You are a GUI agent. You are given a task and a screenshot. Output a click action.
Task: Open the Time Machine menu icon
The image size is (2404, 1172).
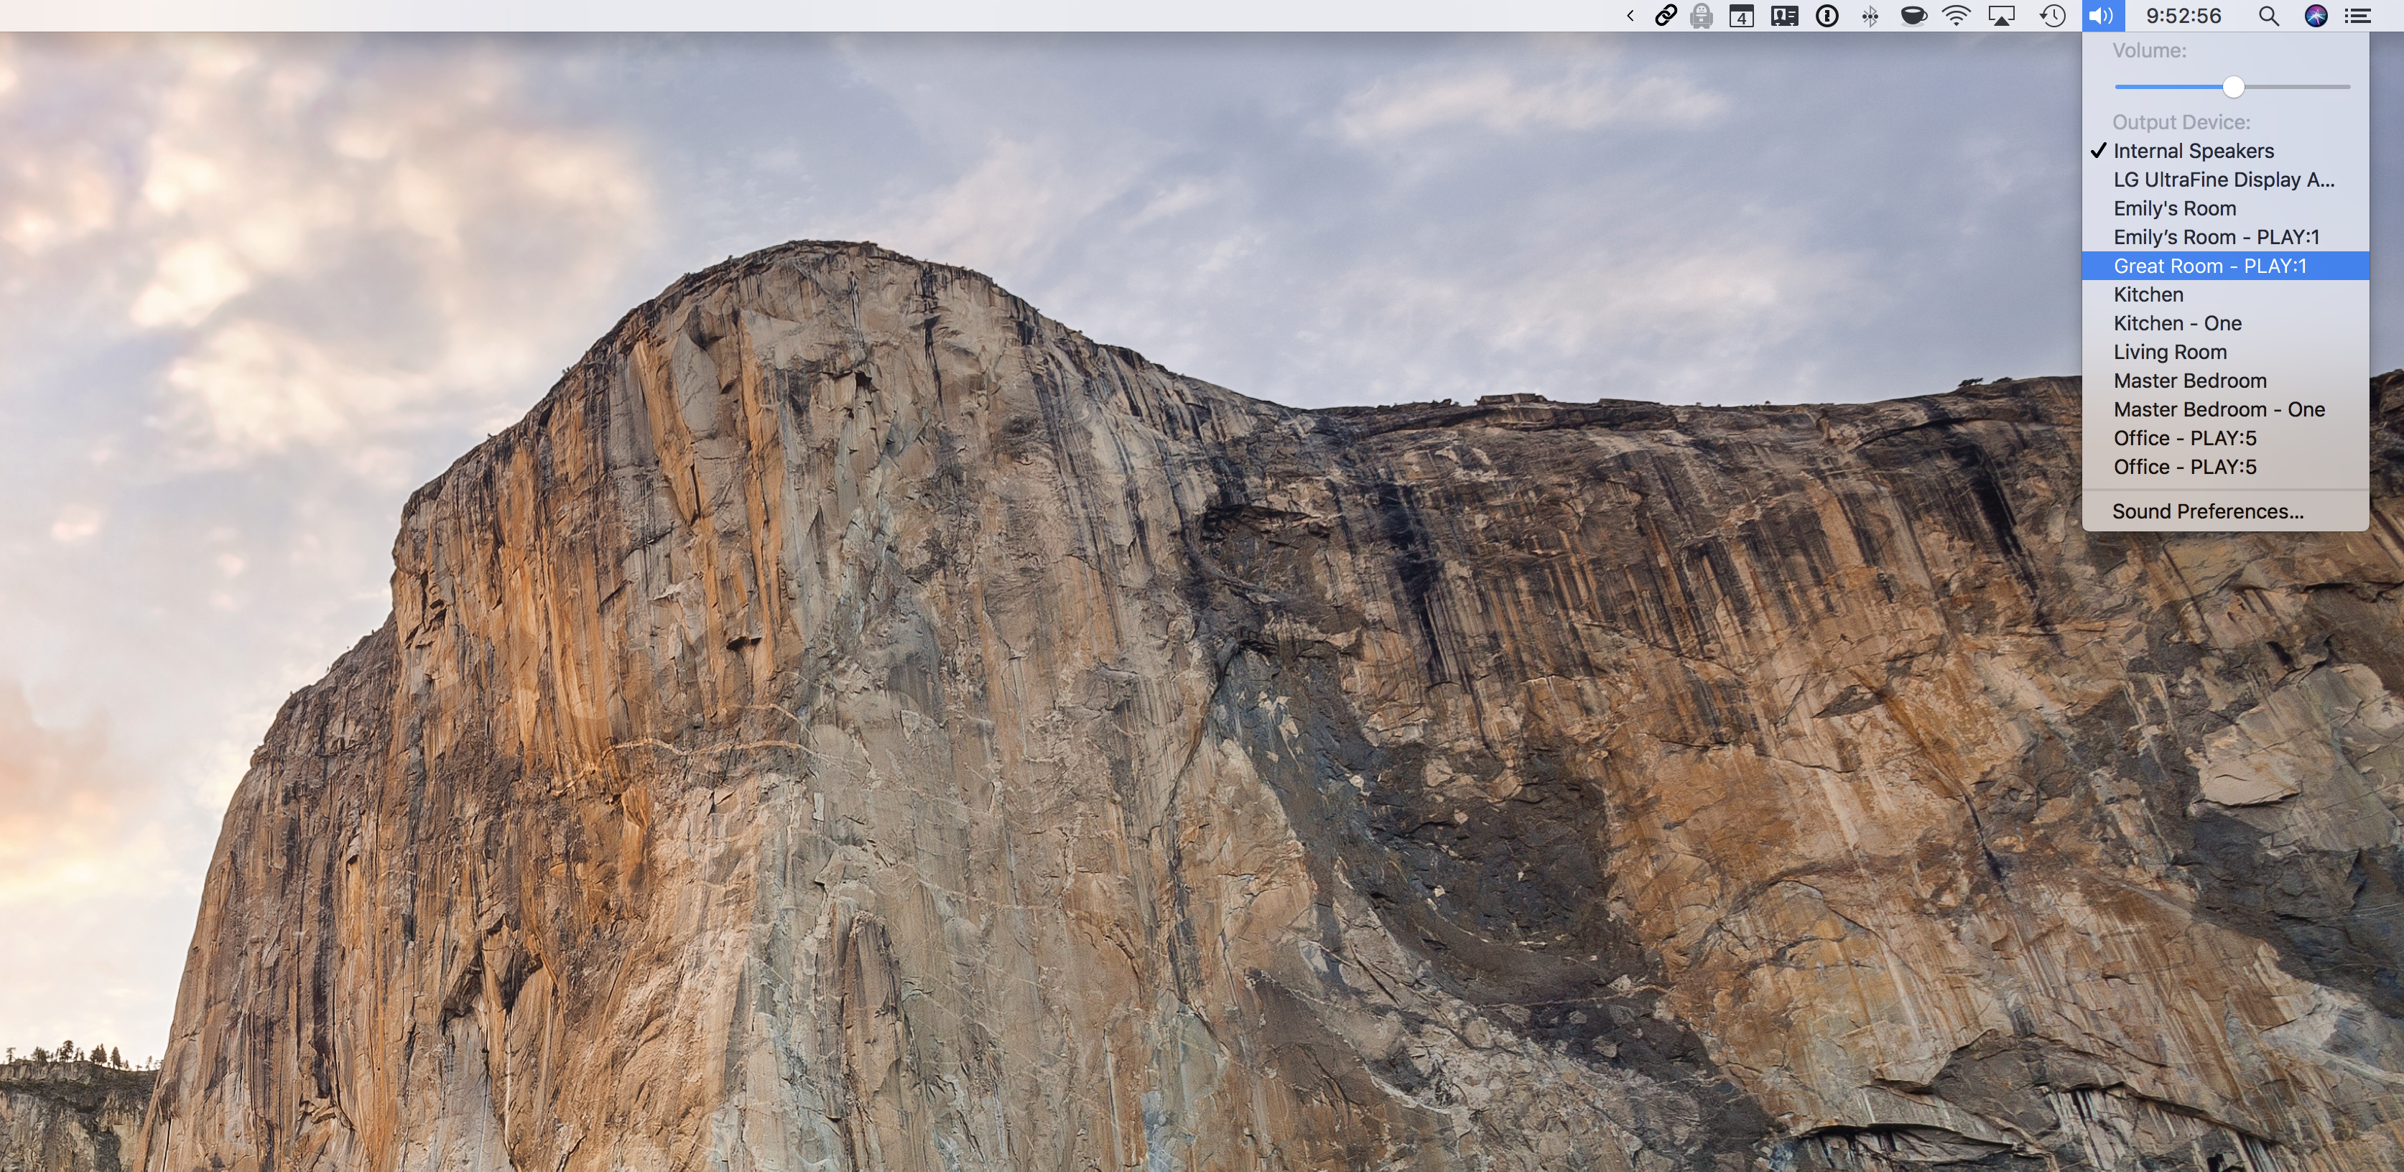pos(2052,16)
